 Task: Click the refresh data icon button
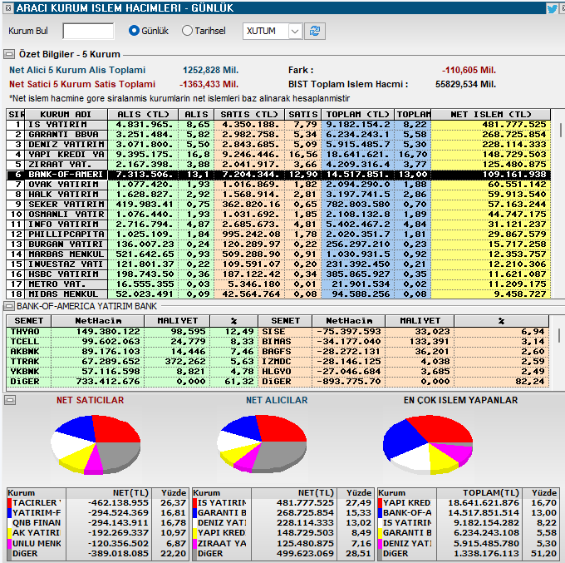[315, 32]
